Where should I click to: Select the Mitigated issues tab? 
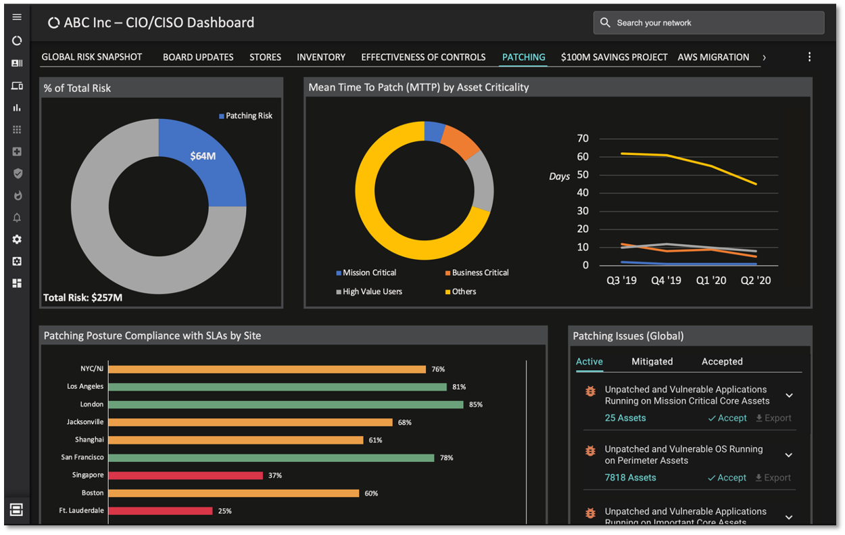coord(652,362)
